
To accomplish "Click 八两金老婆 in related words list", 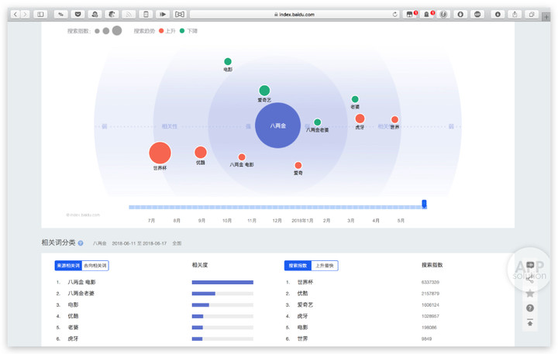I will [81, 294].
